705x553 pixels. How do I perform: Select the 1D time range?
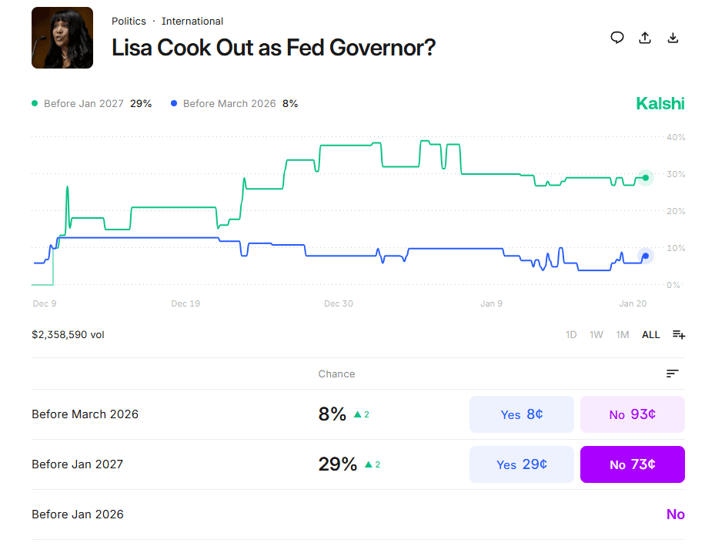pyautogui.click(x=571, y=334)
